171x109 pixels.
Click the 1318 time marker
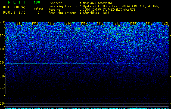coord(133,23)
